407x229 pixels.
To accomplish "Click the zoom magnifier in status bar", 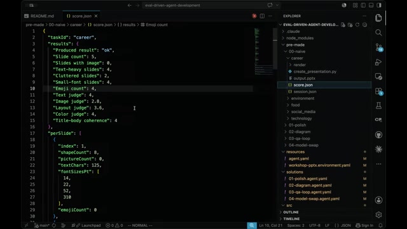I will [252, 225].
